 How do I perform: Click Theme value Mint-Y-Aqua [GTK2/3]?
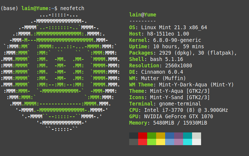point(180,91)
